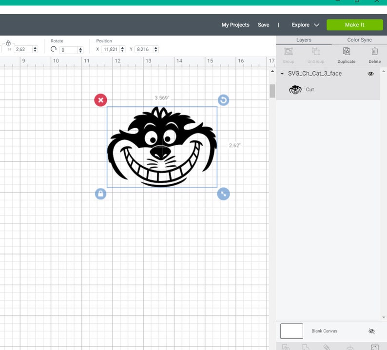Toggle the size lock icon above the H field
Screen dimensions: 387x350
[8, 43]
